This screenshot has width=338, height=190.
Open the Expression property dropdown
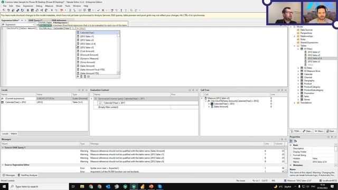(33, 25)
